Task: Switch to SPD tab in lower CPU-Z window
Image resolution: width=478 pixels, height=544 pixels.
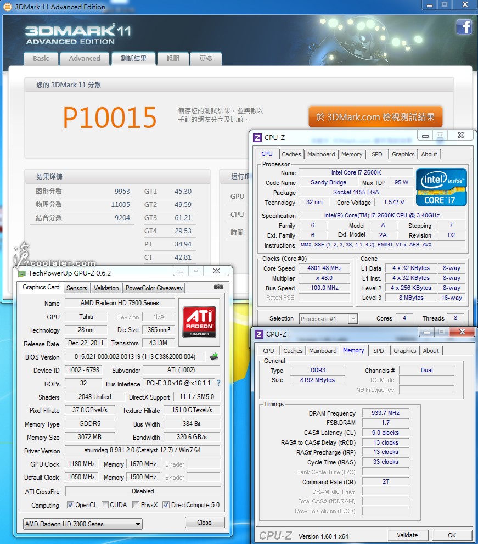Action: pos(379,351)
